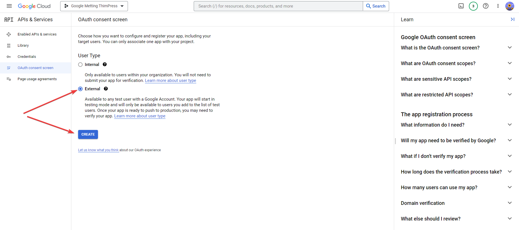The height and width of the screenshot is (230, 519).
Task: Click help icon next to External
Action: pyautogui.click(x=106, y=89)
